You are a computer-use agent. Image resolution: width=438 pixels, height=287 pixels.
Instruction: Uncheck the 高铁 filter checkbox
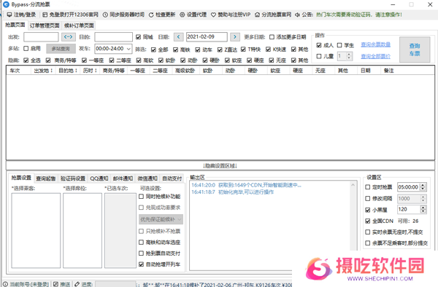175,50
